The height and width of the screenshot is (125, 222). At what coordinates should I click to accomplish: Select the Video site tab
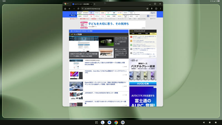click(131, 13)
